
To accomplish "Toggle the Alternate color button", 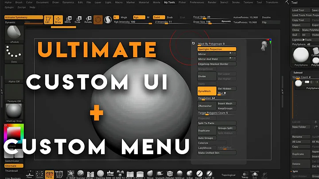I will [x=14, y=166].
